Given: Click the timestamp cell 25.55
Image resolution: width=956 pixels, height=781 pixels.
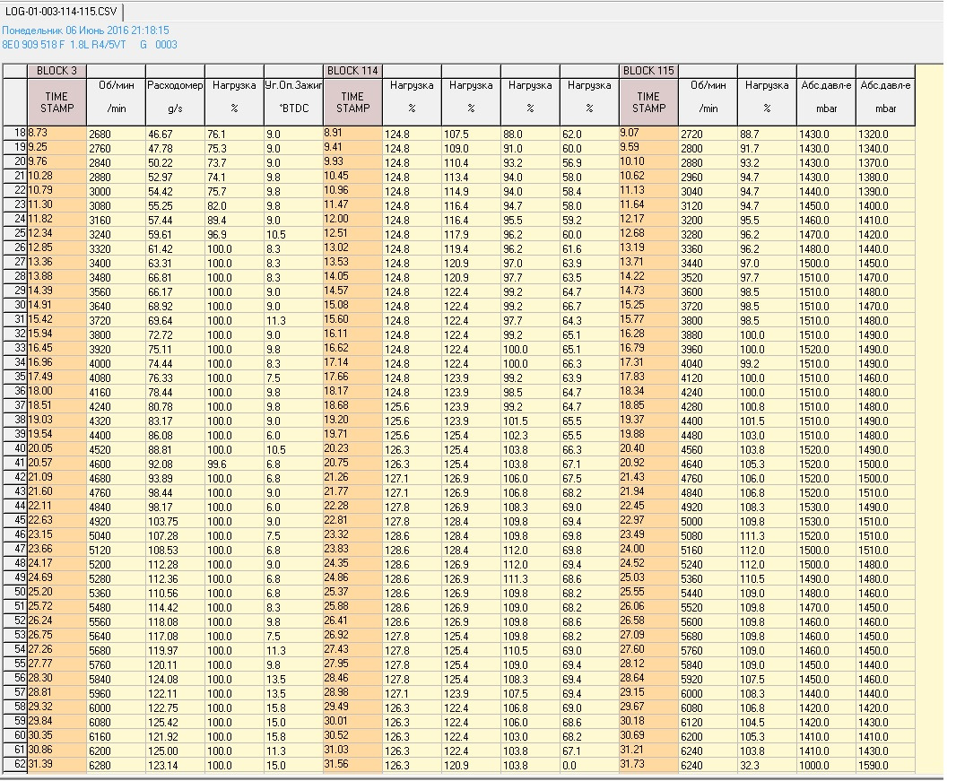Looking at the screenshot, I should tap(648, 593).
